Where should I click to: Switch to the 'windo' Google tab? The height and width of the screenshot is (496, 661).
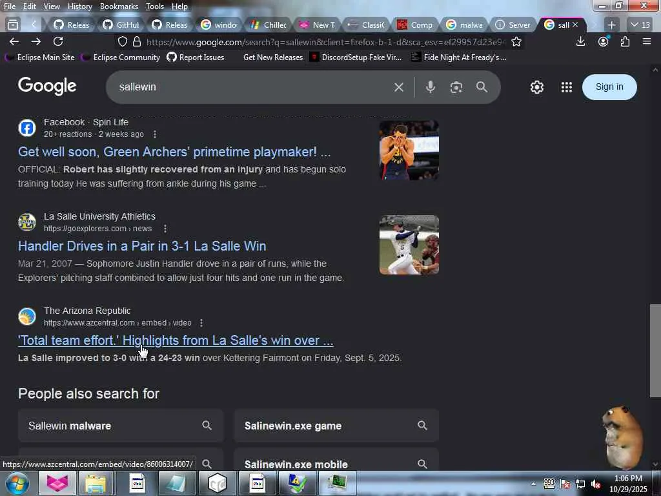click(219, 25)
